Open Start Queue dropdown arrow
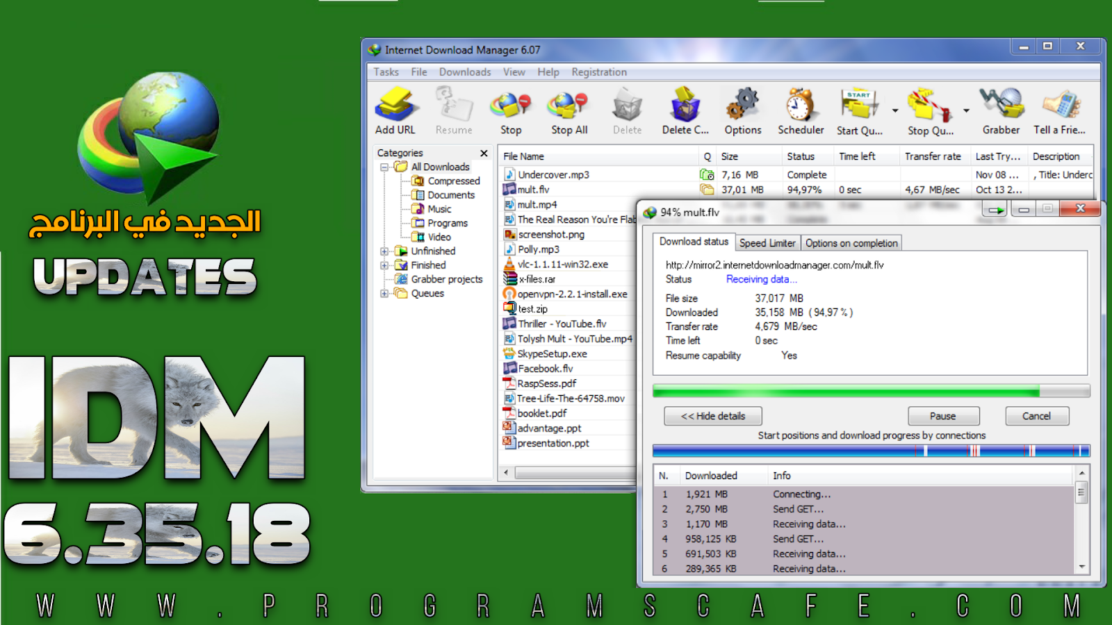Image resolution: width=1112 pixels, height=625 pixels. (x=895, y=110)
